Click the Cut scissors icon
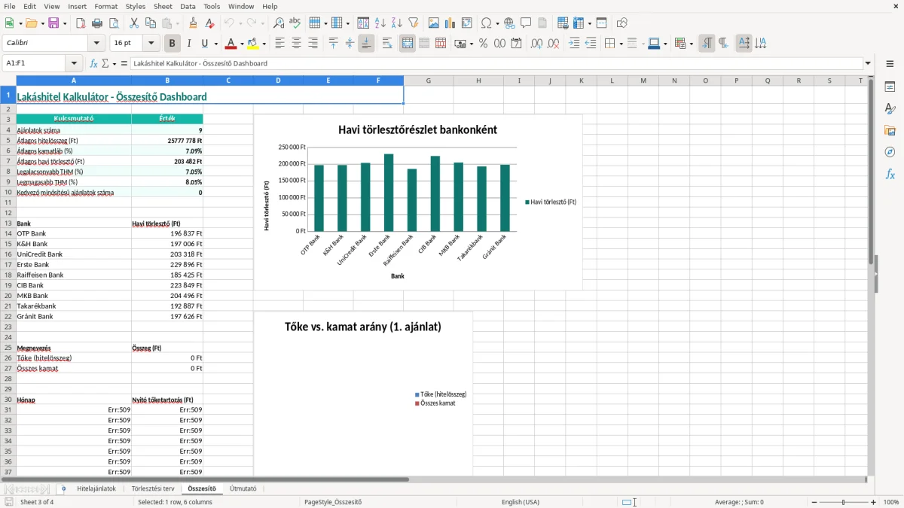 click(x=133, y=23)
